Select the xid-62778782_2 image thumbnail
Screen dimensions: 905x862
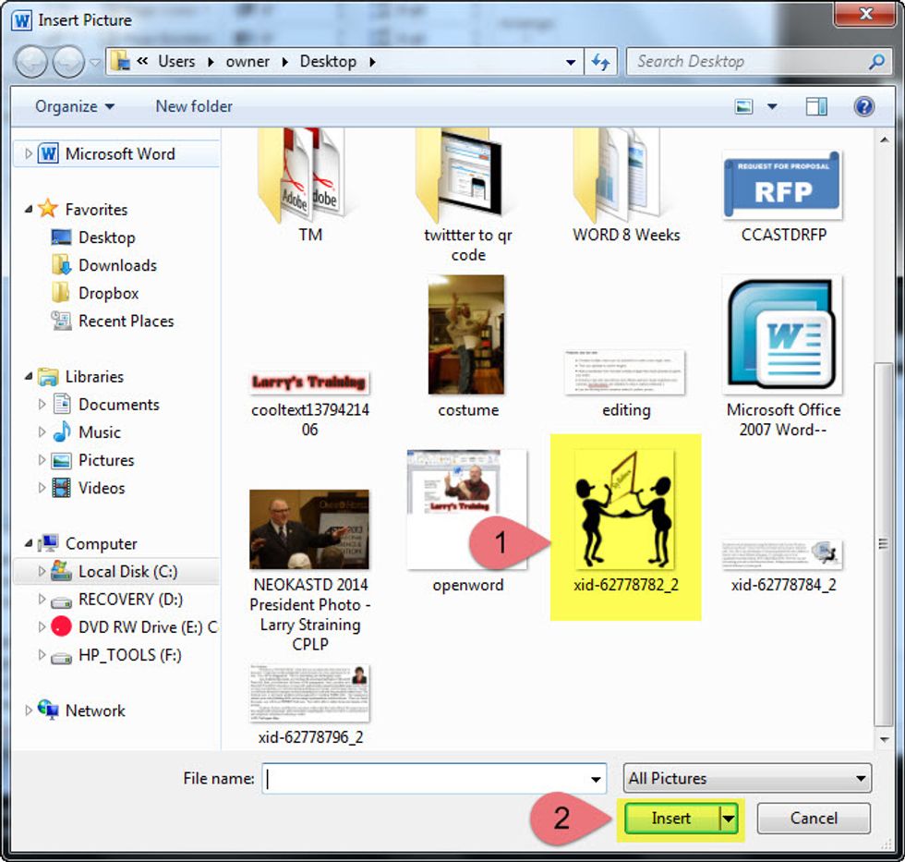(x=625, y=510)
